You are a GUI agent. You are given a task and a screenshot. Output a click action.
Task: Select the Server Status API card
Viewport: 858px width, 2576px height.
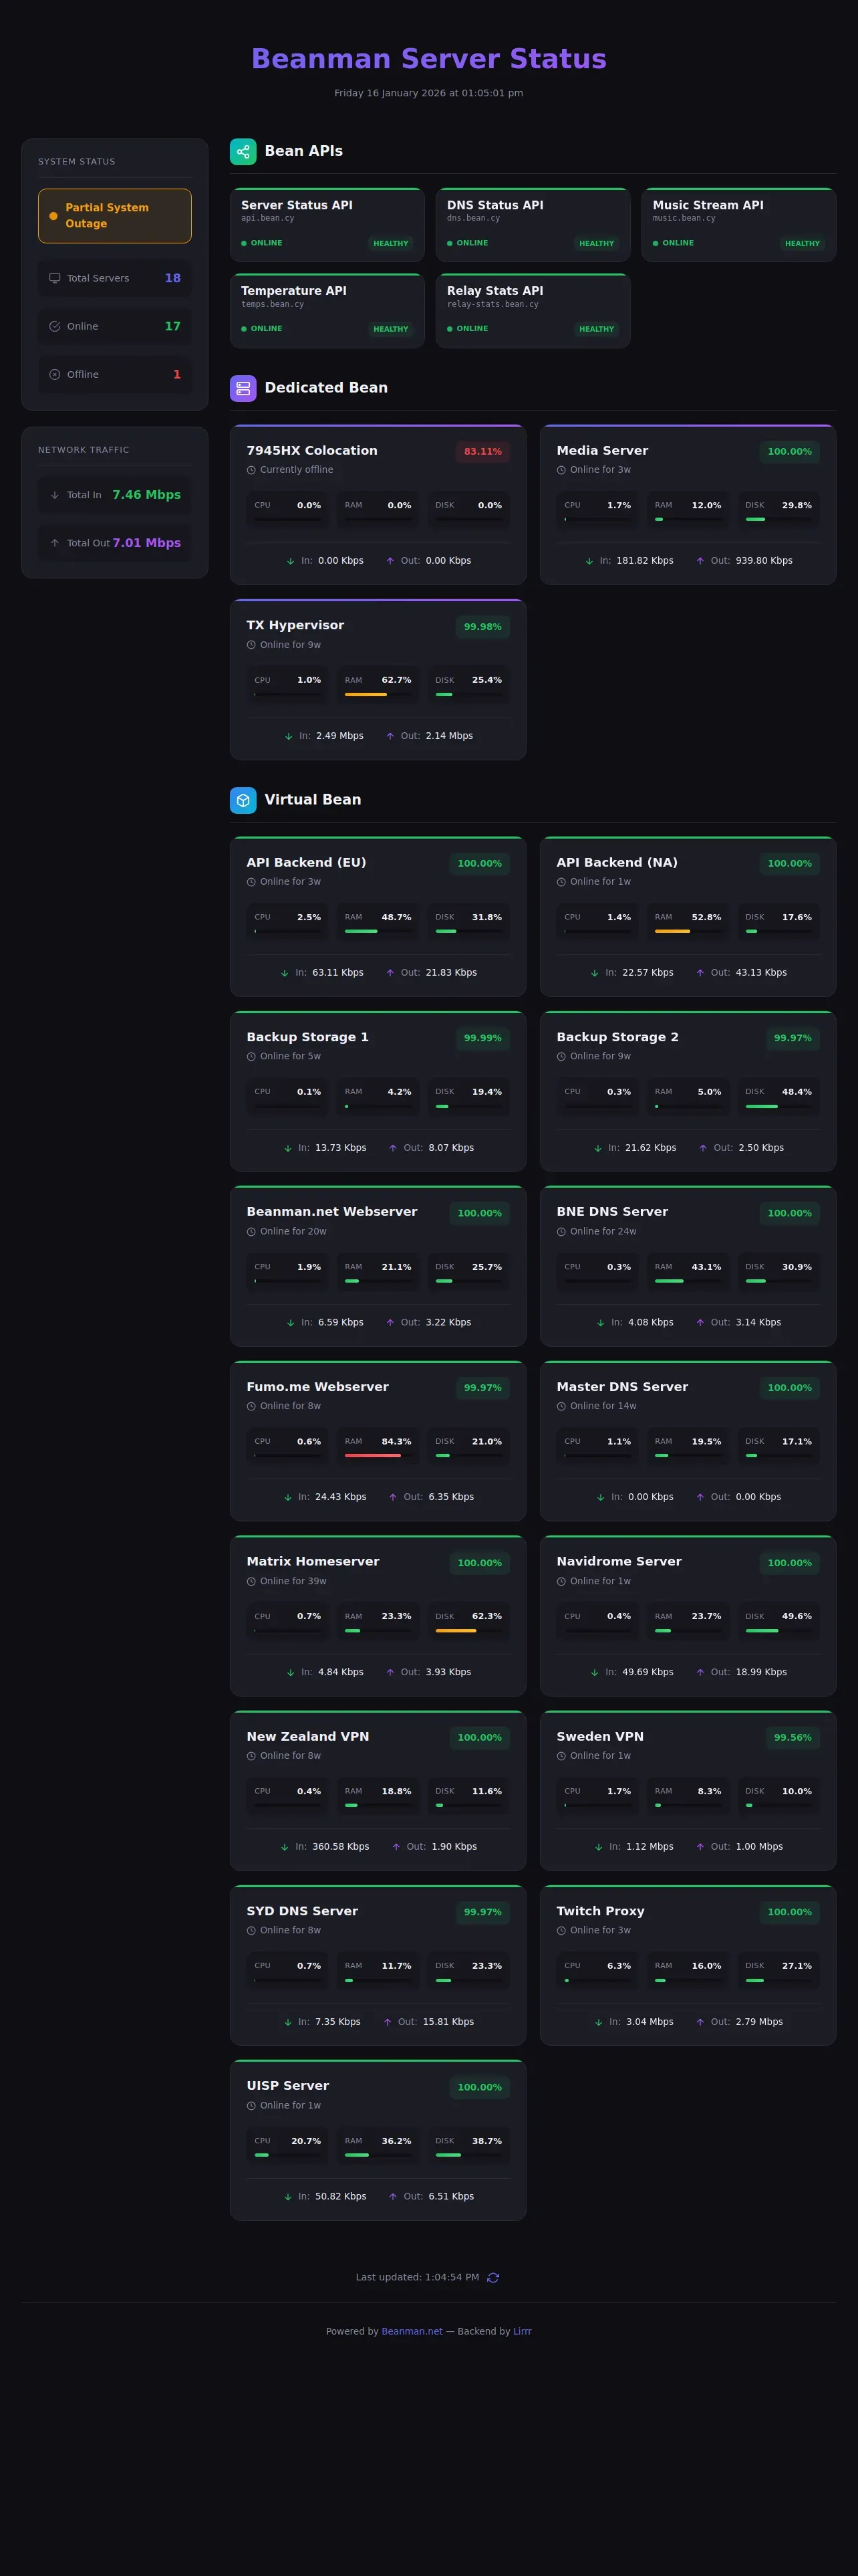click(x=327, y=224)
